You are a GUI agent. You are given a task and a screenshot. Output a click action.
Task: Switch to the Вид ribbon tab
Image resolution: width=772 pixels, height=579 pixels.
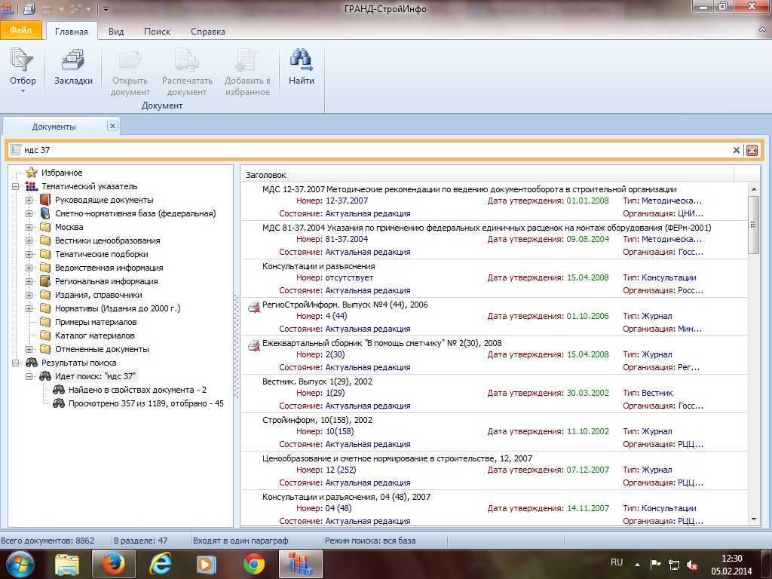[116, 32]
